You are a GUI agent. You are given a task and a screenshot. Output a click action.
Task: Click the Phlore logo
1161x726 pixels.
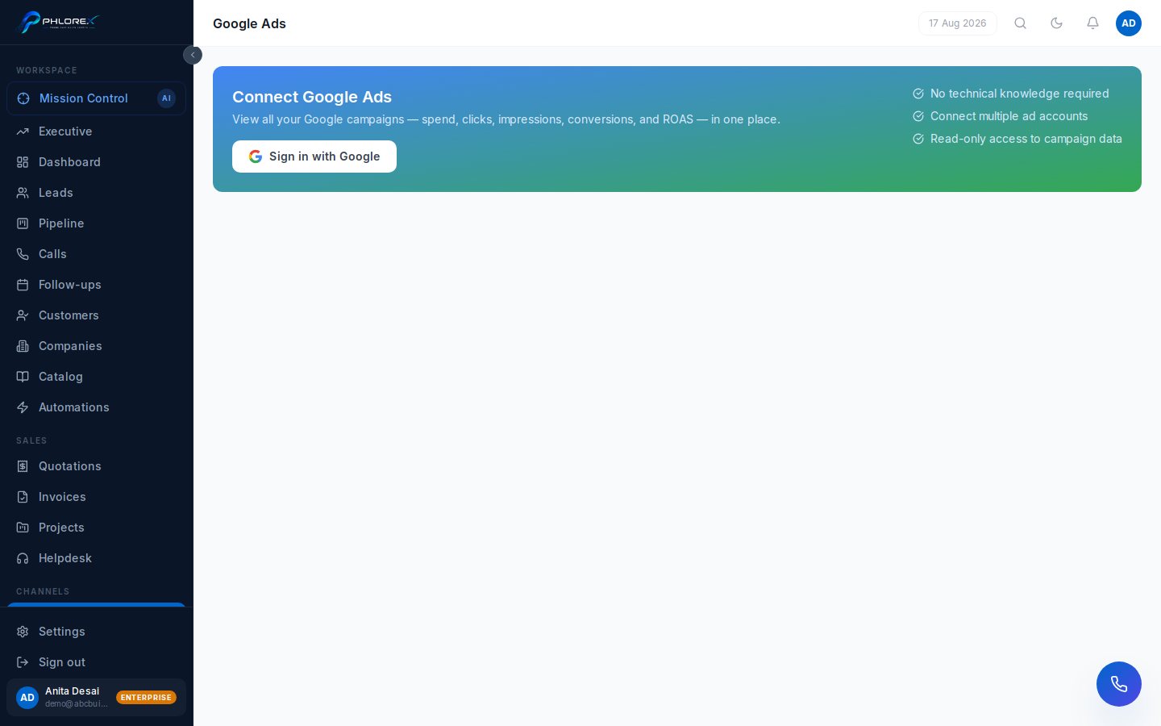[x=56, y=22]
